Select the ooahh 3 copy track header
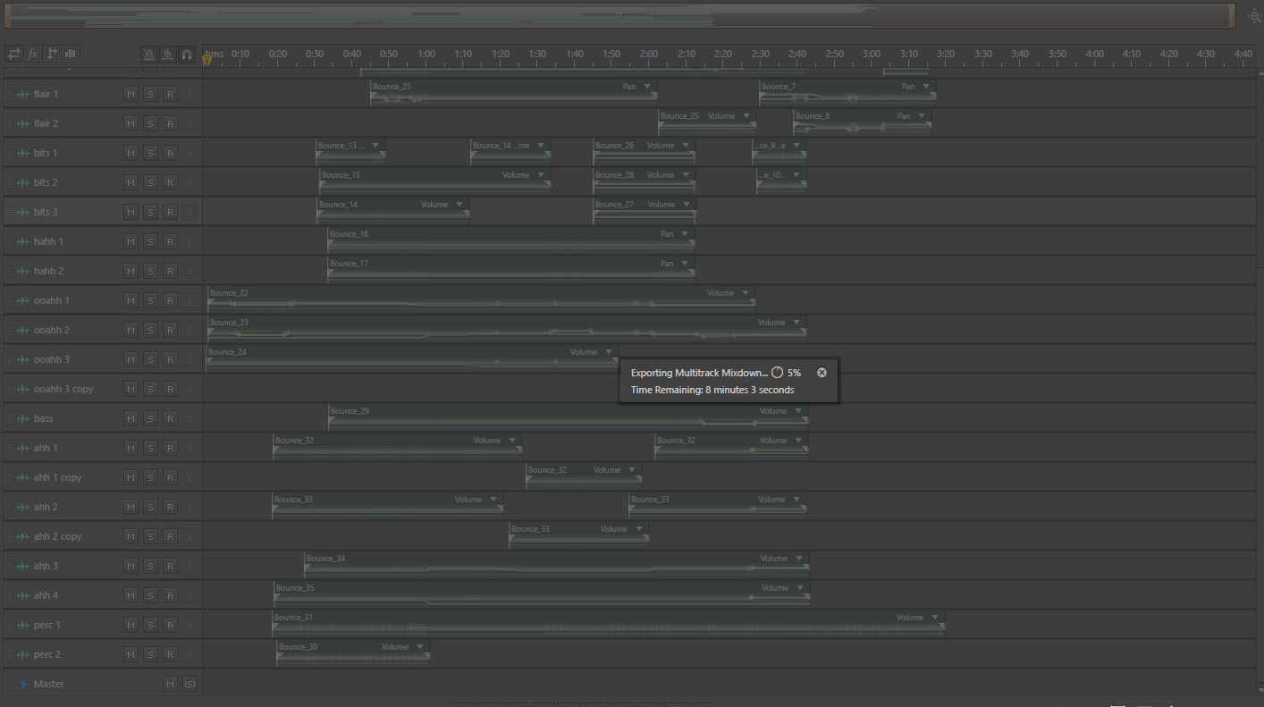The height and width of the screenshot is (707, 1264). (x=63, y=389)
